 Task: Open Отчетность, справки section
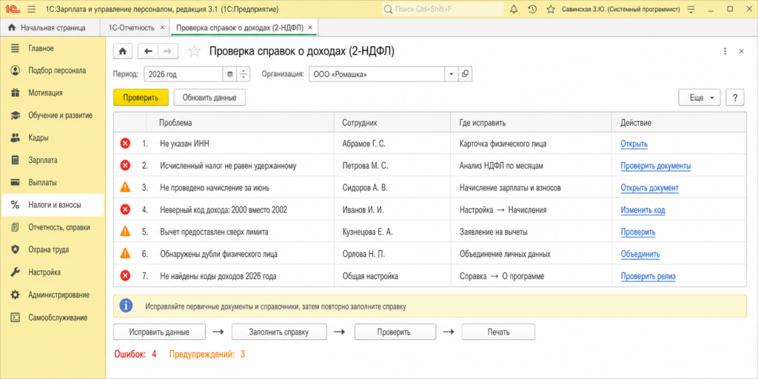point(53,227)
